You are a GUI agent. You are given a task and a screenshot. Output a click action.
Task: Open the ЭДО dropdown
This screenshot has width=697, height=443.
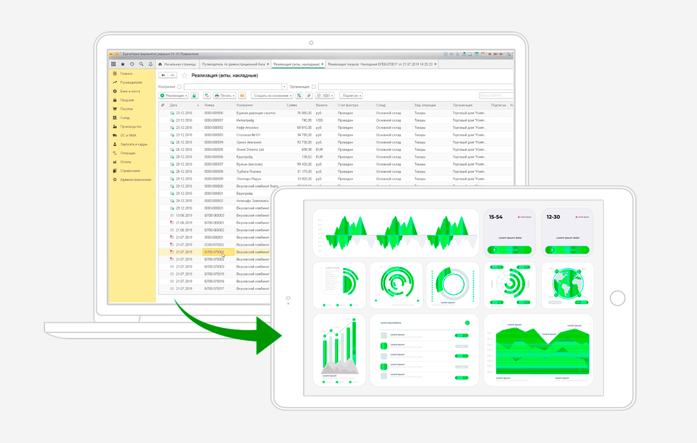tap(324, 95)
